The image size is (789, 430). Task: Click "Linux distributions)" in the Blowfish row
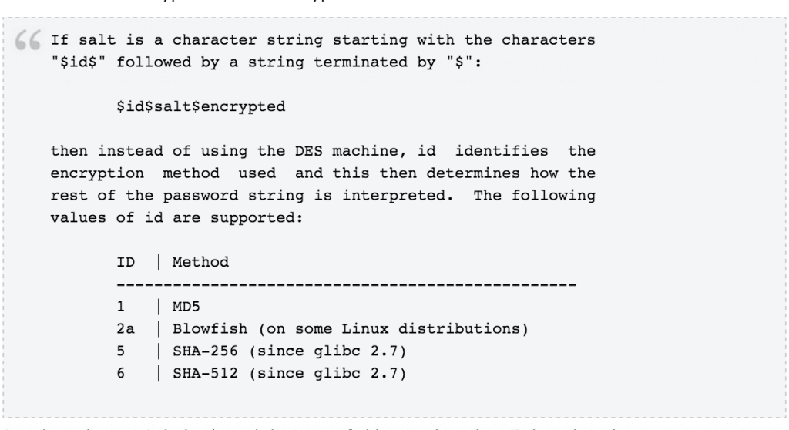(435, 329)
